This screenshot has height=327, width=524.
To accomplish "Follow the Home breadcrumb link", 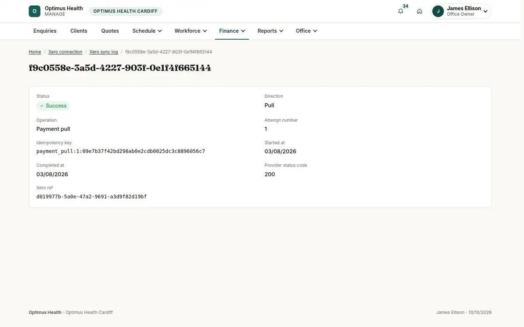I will coord(35,52).
